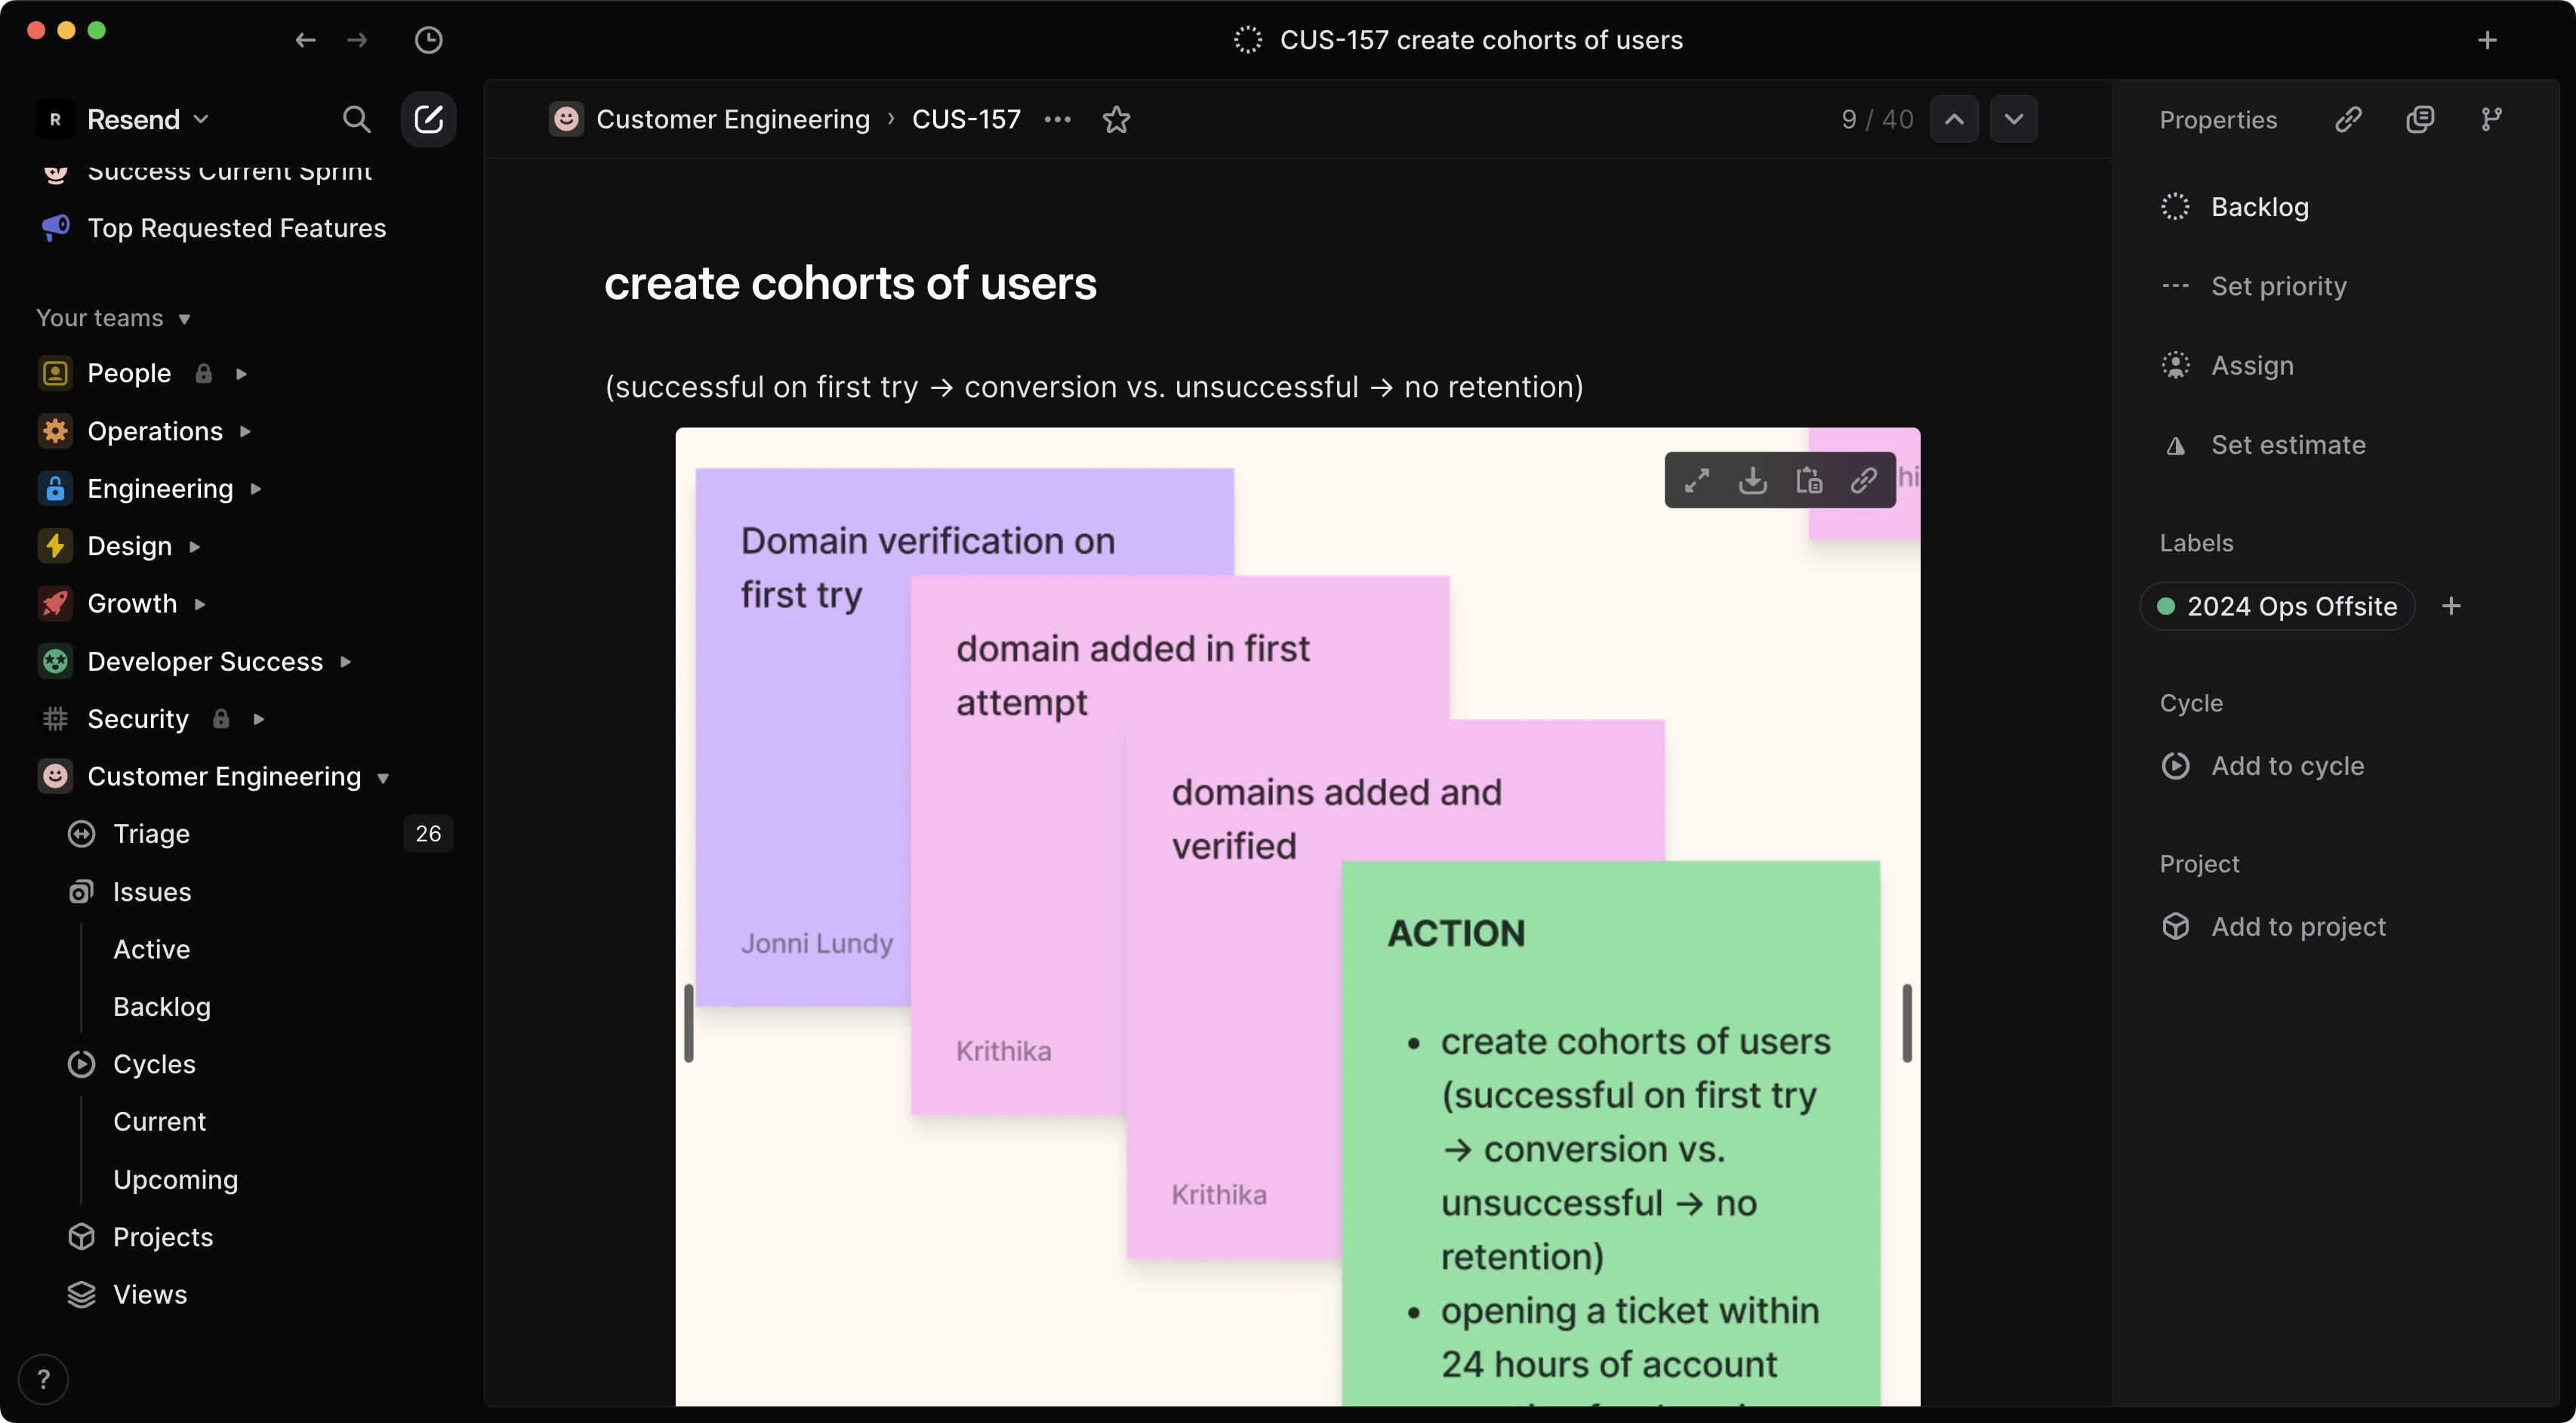Click the compose/new issue icon in sidebar
2576x1423 pixels.
point(431,117)
